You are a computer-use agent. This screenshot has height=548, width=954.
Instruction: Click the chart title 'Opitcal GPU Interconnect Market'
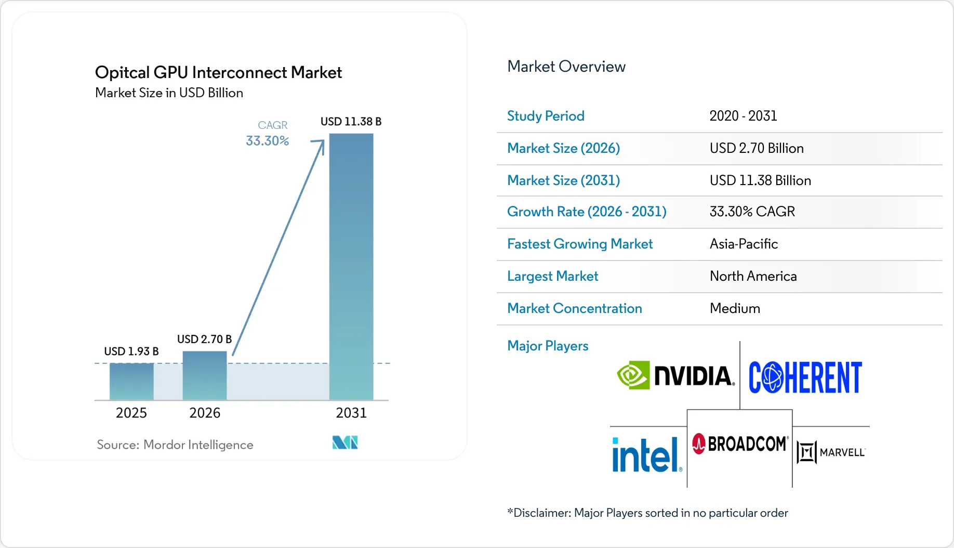point(218,72)
